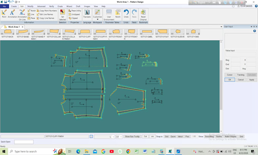This screenshot has width=258, height=155.
Task: Open the User Input panel options arrow
Action: pyautogui.click(x=252, y=27)
